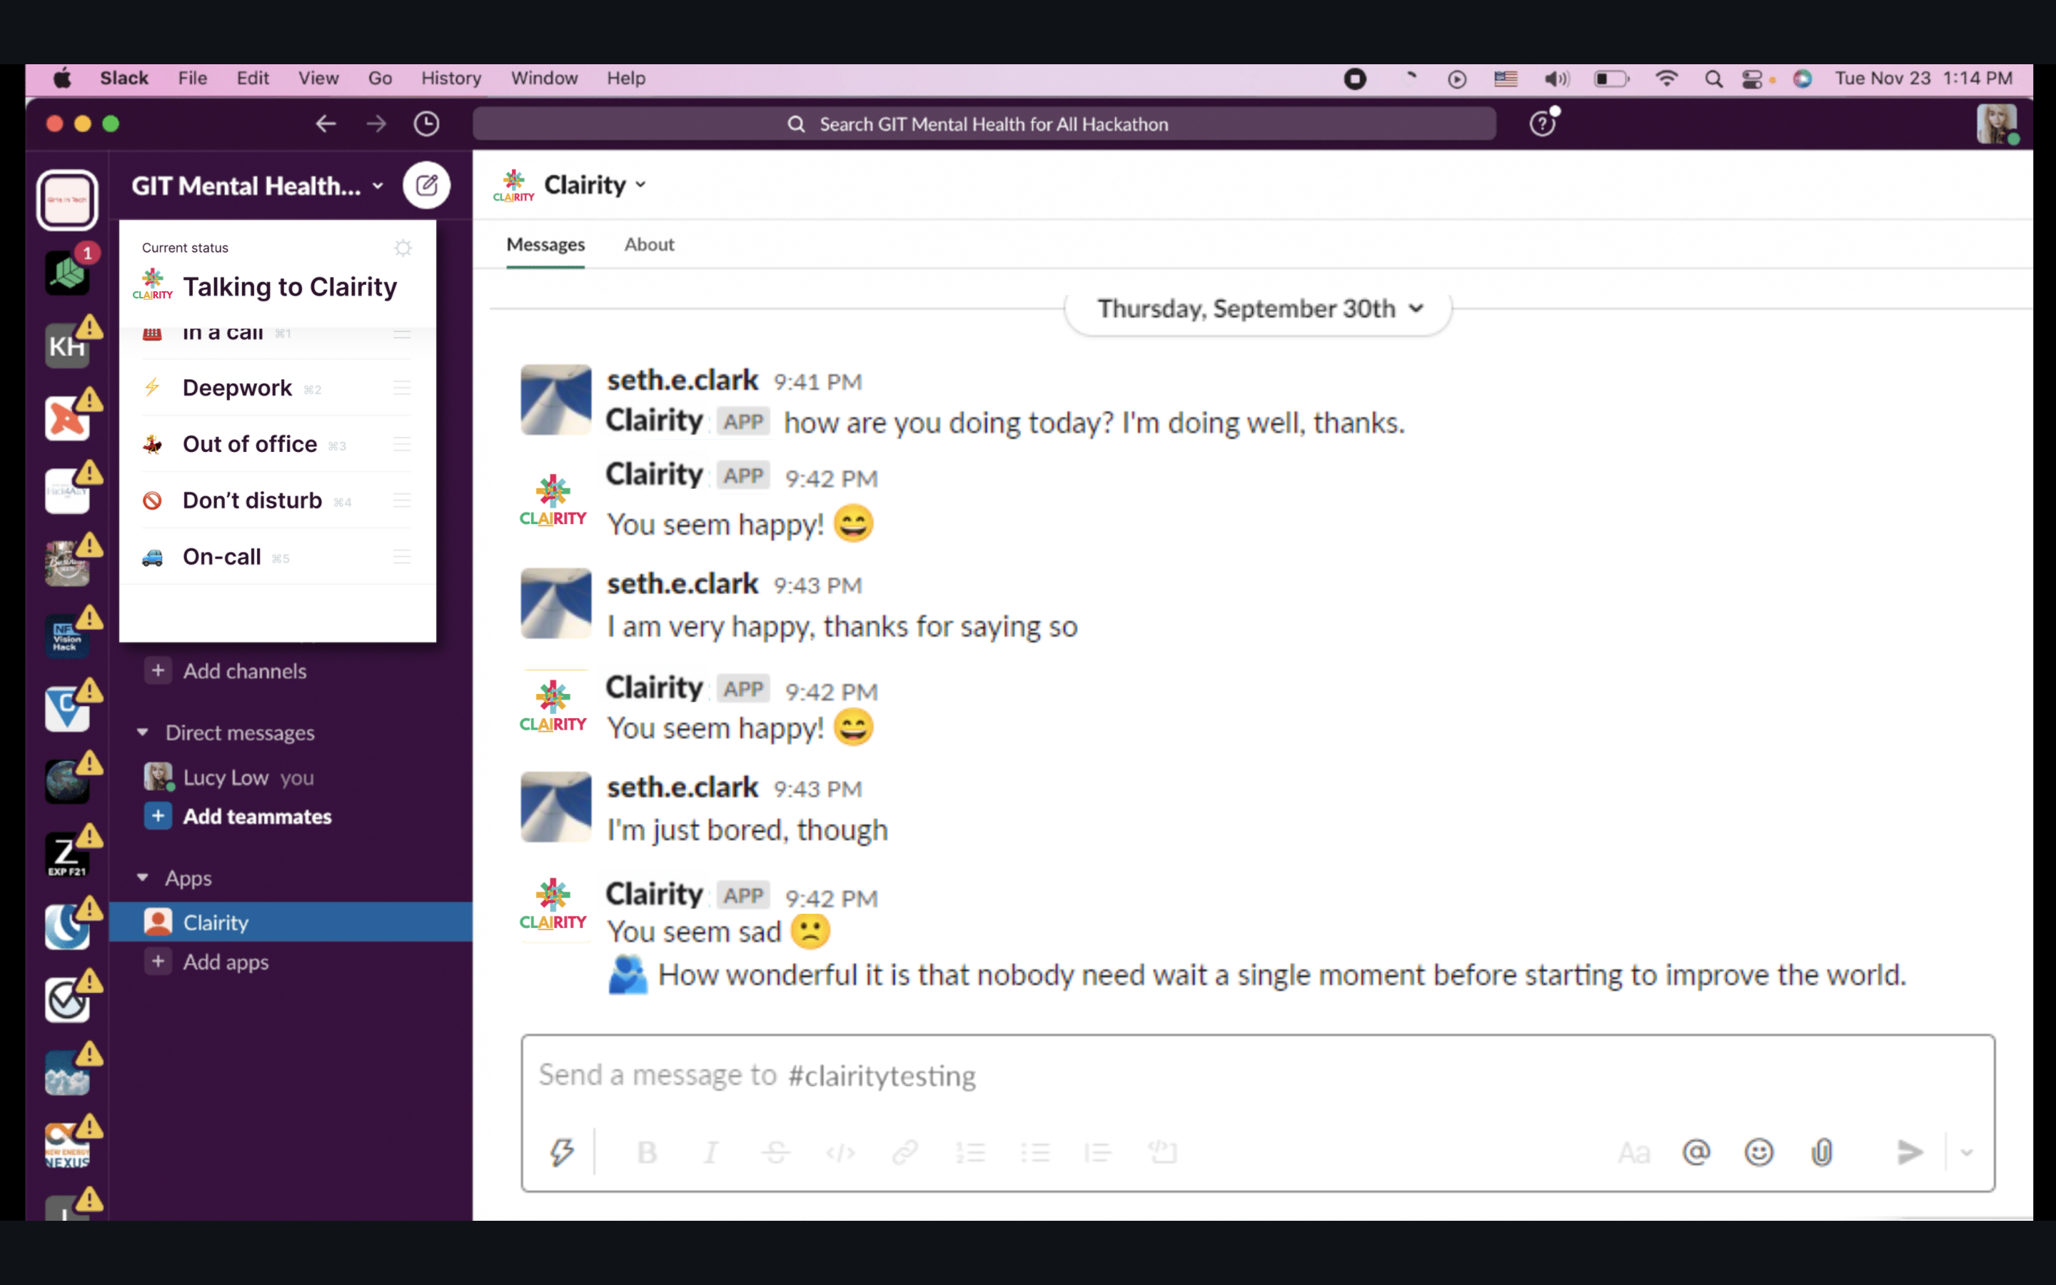
Task: Click the mention @ icon
Action: pos(1695,1152)
